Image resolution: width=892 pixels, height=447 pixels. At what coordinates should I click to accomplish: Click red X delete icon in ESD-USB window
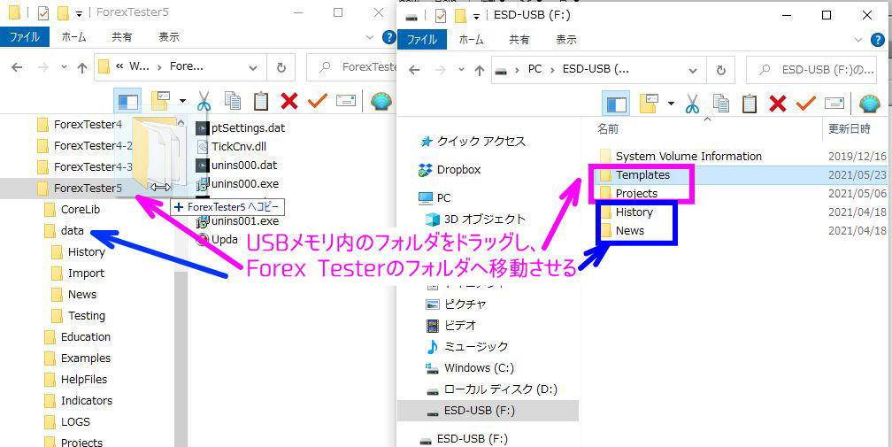click(778, 104)
